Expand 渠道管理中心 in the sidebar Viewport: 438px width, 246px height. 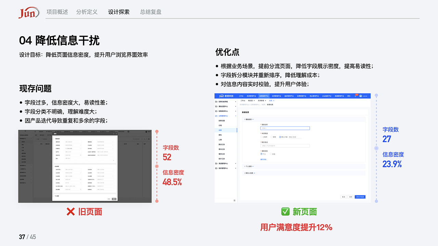point(236,163)
